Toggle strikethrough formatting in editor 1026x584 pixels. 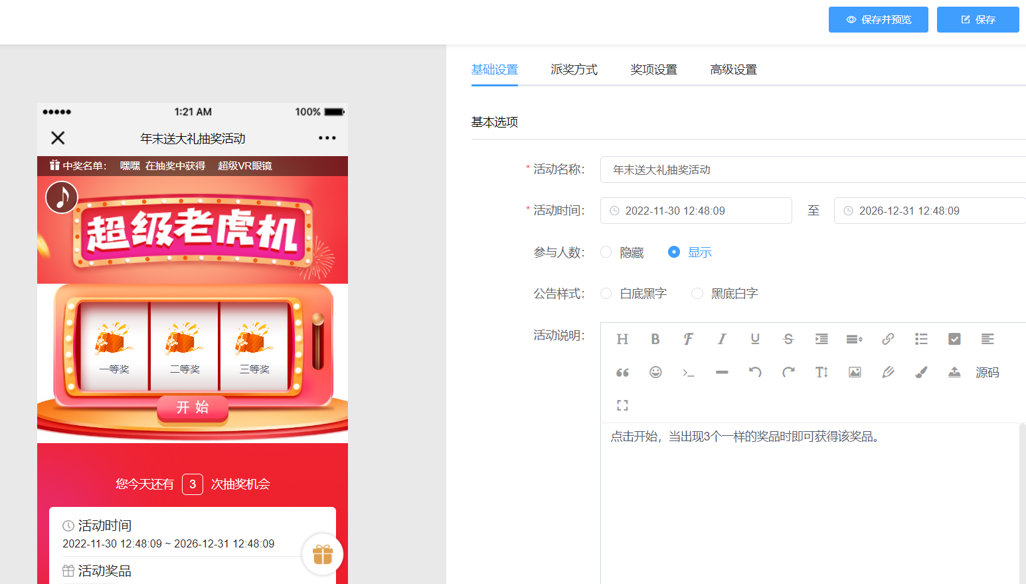788,339
